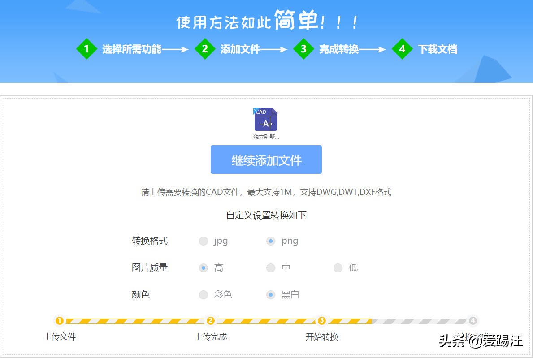Select jpg as the 转换格式
The width and height of the screenshot is (533, 358).
[203, 241]
